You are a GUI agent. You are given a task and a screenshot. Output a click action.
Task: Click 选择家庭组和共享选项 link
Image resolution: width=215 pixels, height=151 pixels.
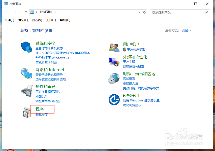click(51, 80)
